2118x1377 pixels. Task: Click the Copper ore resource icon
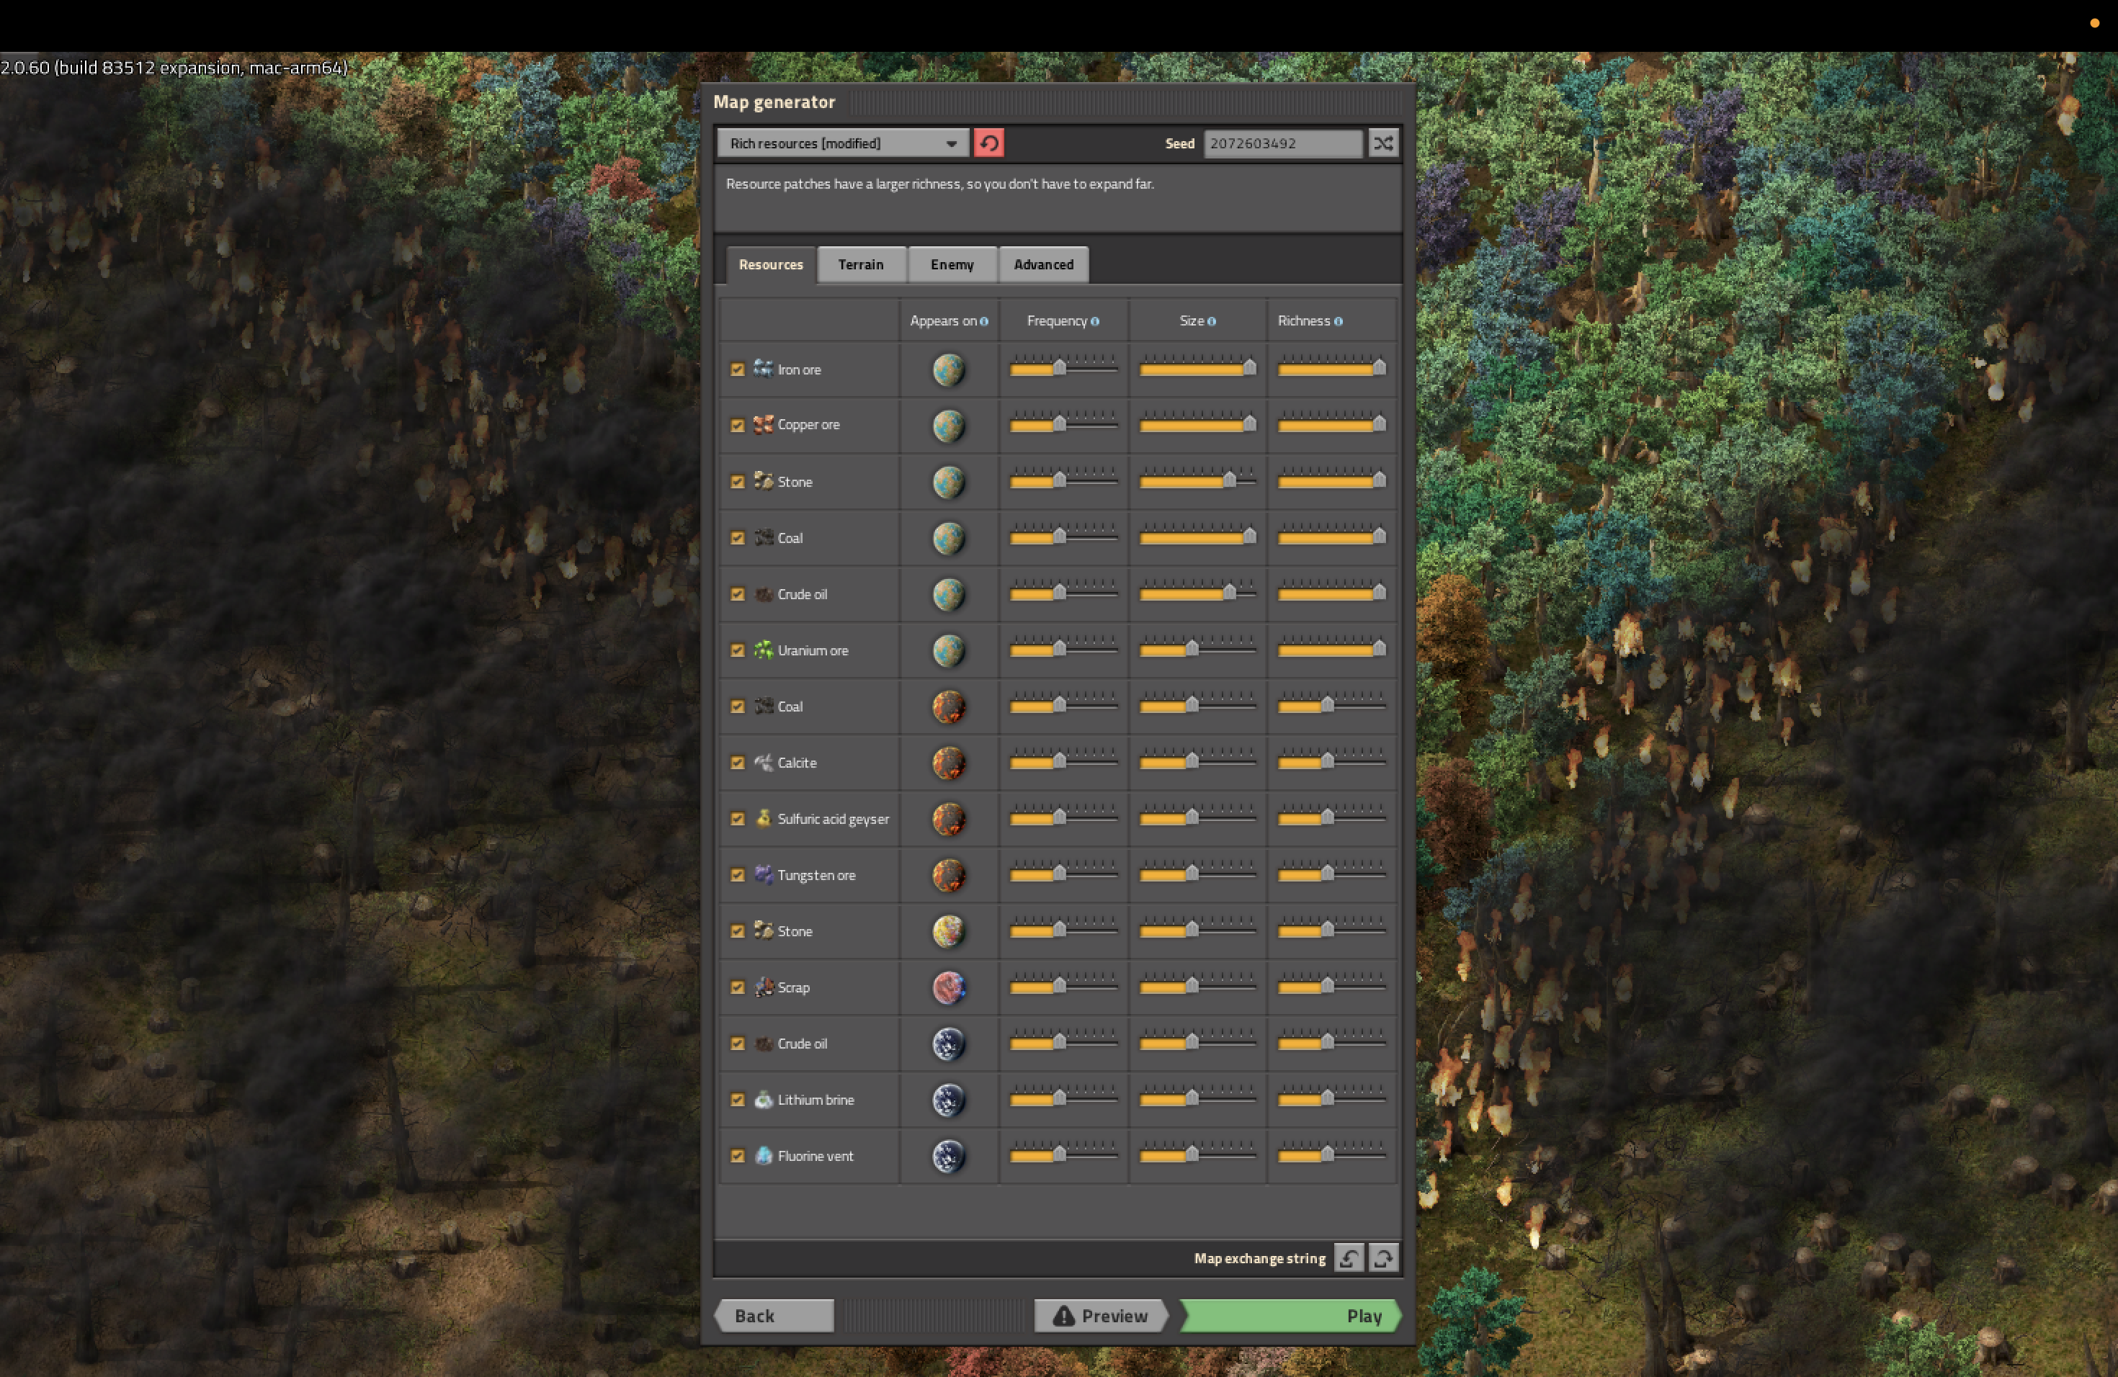[x=763, y=424]
